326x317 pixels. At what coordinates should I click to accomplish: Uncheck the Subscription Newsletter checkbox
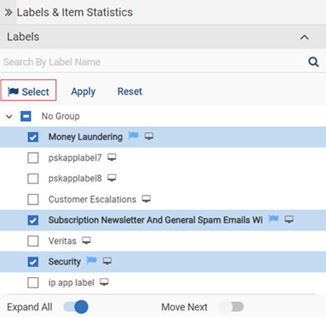(33, 221)
